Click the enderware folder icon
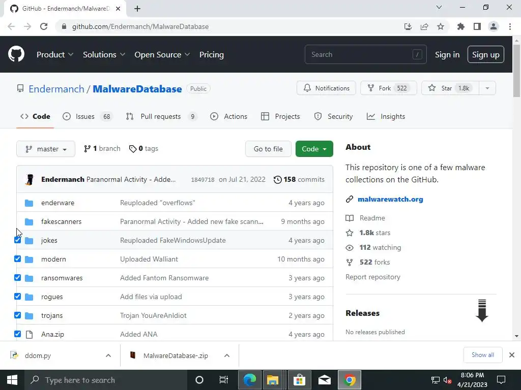Screen dimensions: 521x390 29,203
